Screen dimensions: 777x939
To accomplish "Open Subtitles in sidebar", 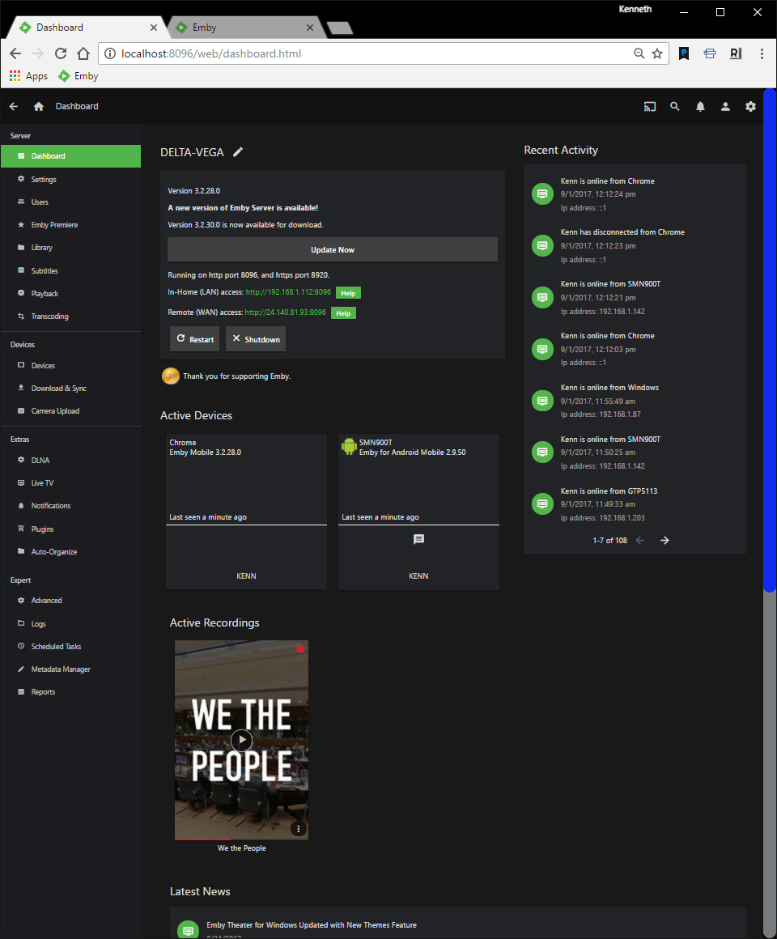I will click(70, 270).
